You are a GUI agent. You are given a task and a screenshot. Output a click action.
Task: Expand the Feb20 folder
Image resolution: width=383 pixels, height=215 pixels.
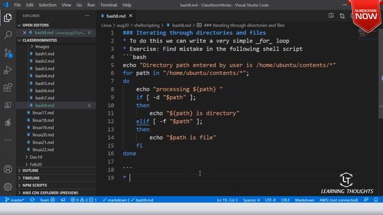pyautogui.click(x=34, y=164)
